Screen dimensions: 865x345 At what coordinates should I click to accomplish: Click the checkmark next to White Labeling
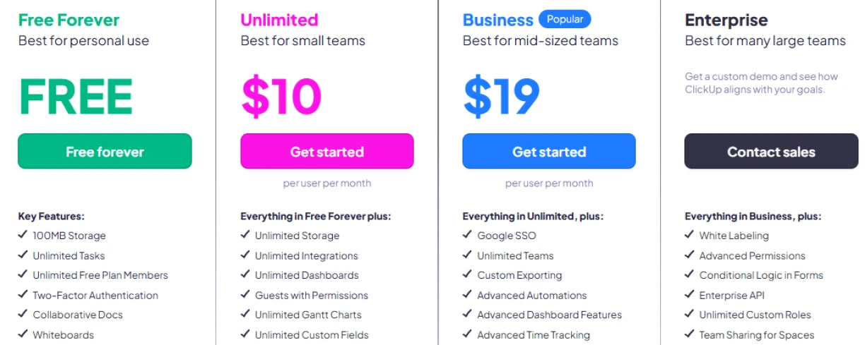point(689,235)
